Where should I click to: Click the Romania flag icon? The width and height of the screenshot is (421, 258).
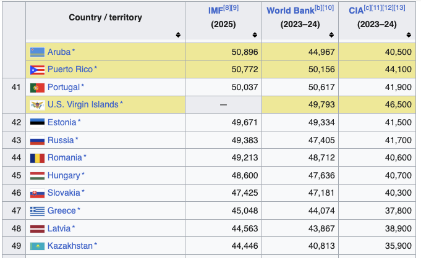coord(37,158)
